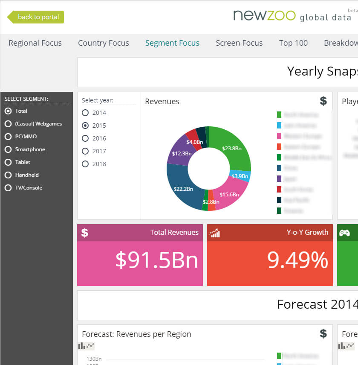Choose the TV/Console segment
The image size is (358, 365).
click(x=8, y=188)
